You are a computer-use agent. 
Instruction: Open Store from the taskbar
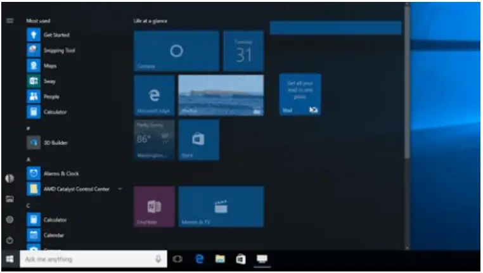click(x=241, y=259)
